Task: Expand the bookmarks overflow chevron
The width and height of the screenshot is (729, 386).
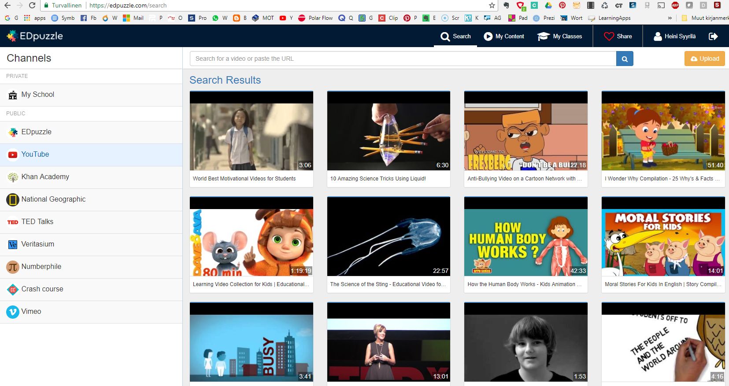Action: (x=670, y=18)
